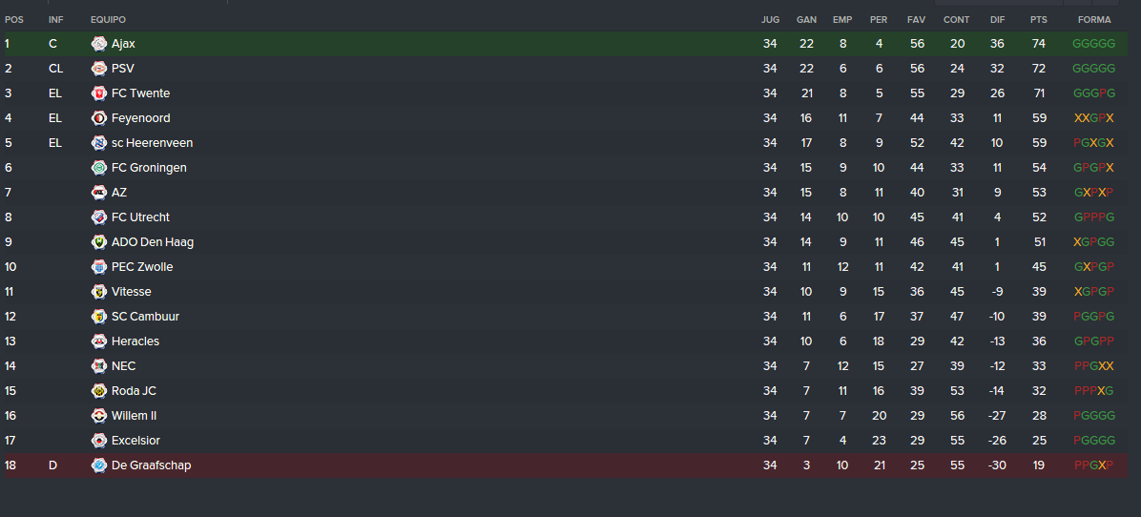Select the sc Heerenveen crest icon
Image resolution: width=1141 pixels, height=517 pixels.
pos(99,142)
